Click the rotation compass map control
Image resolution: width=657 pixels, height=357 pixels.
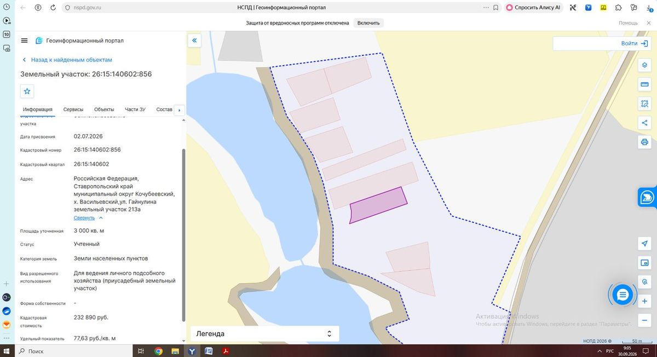click(644, 282)
